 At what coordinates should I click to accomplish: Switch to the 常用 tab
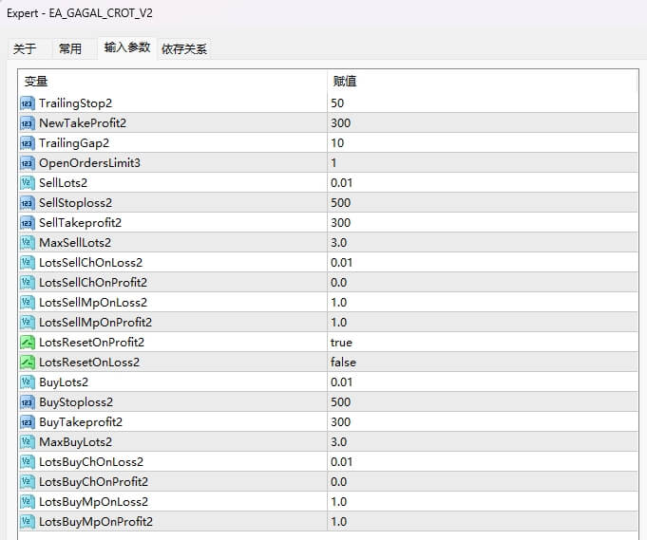[x=70, y=49]
